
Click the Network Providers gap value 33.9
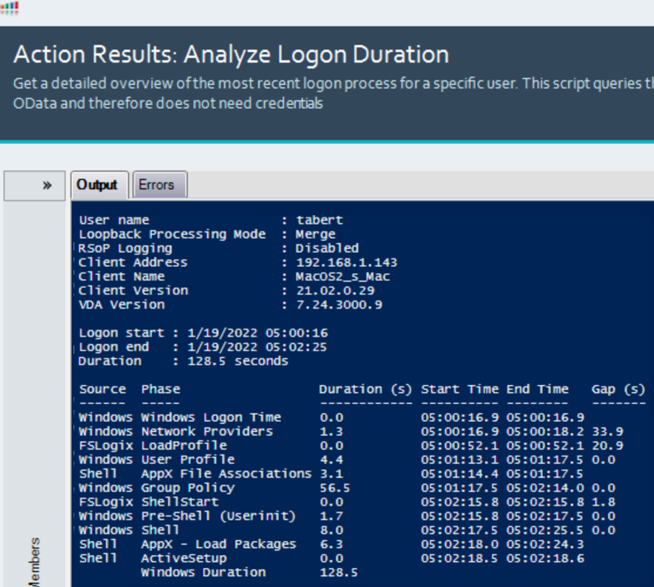(608, 431)
